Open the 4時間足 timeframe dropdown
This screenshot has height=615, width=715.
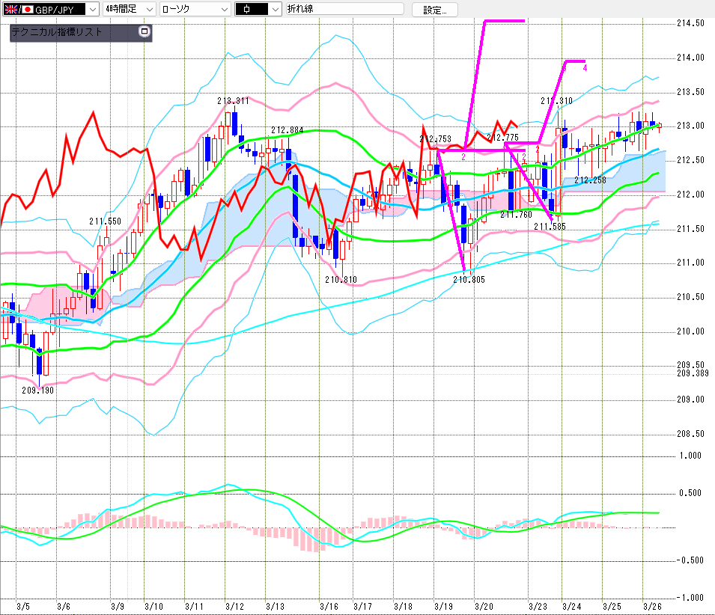pos(148,9)
